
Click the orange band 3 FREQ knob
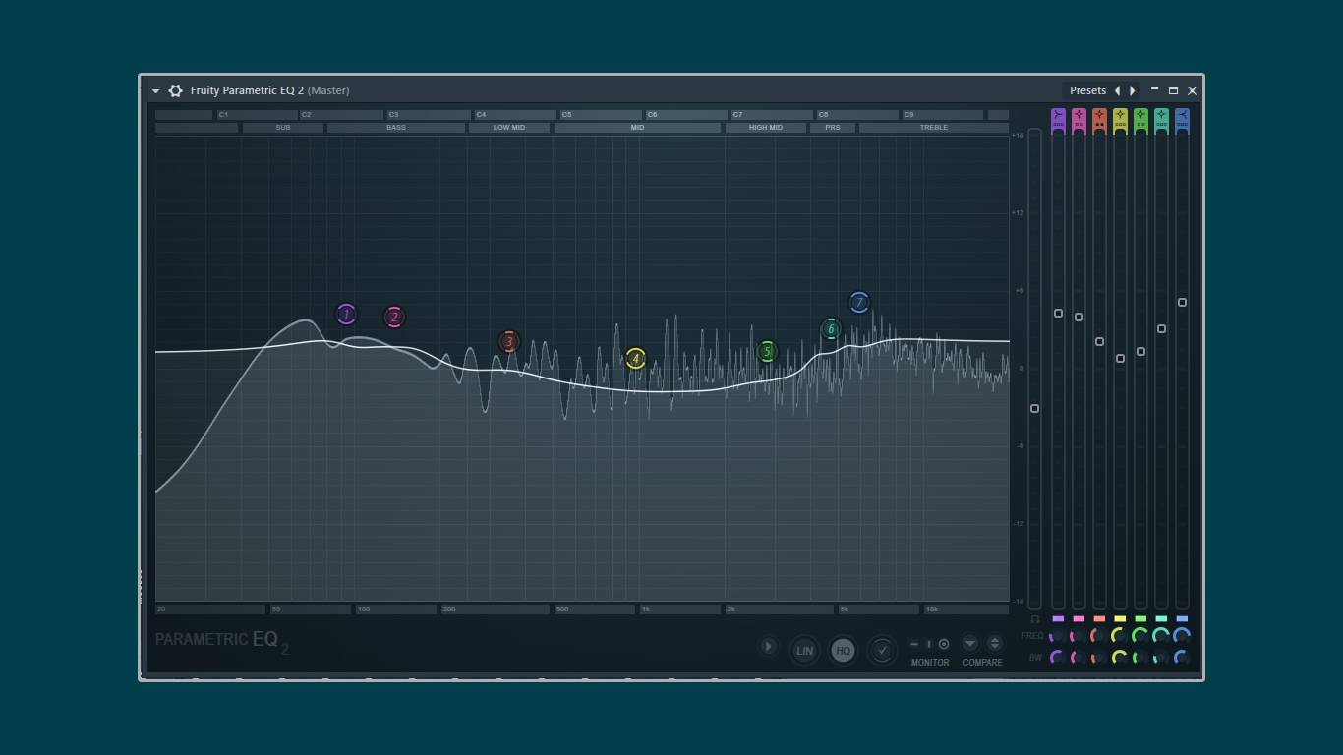pos(1099,637)
